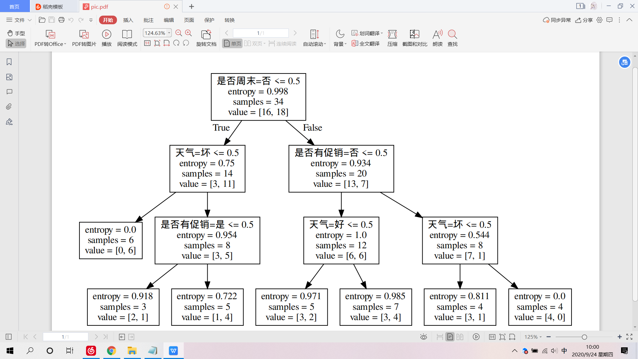638x359 pixels.
Task: Open the 批注 annotation tab
Action: coord(148,20)
